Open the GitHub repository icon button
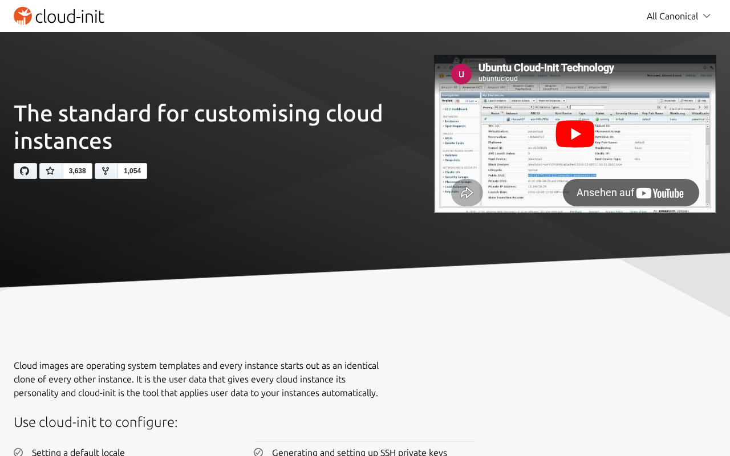Screen dimensions: 730x456 tap(25, 171)
